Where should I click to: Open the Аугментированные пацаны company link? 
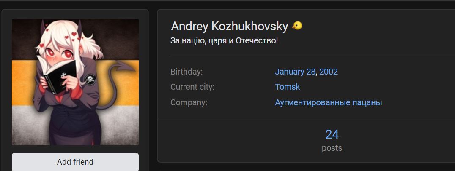coord(329,102)
